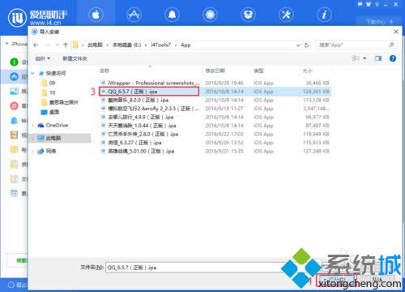Open the info tutorial icon

[324, 15]
